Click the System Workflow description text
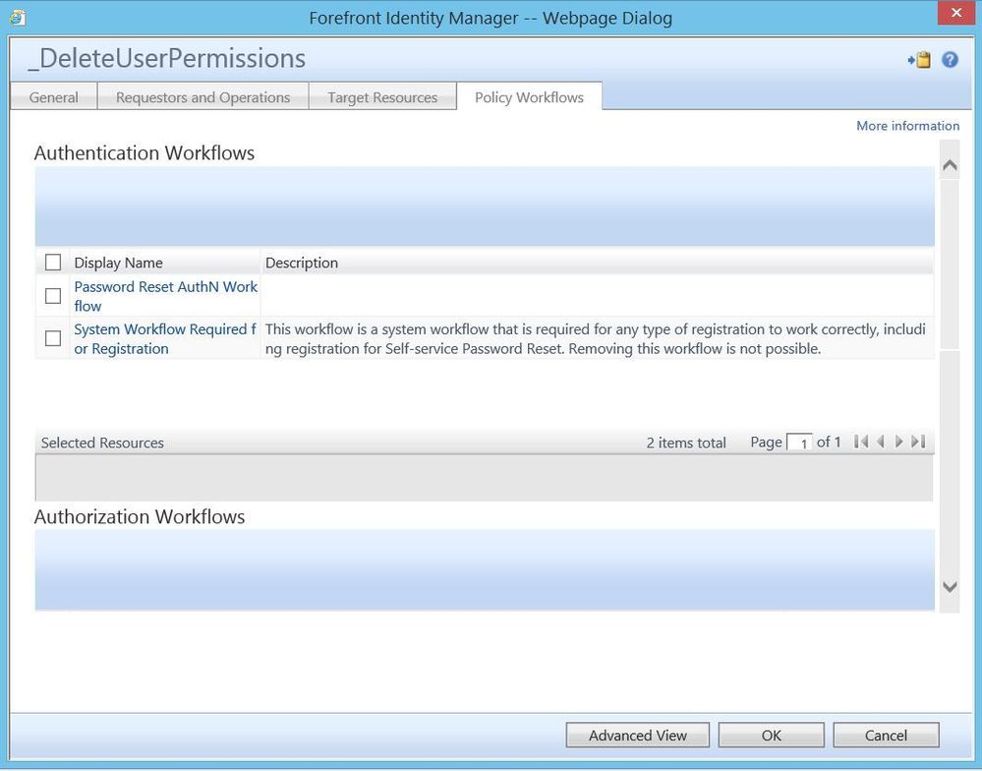This screenshot has height=771, width=982. tap(596, 339)
